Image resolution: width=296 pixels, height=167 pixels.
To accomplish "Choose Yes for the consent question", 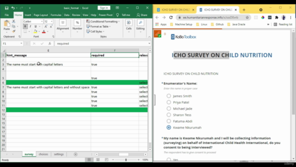I will (x=169, y=160).
